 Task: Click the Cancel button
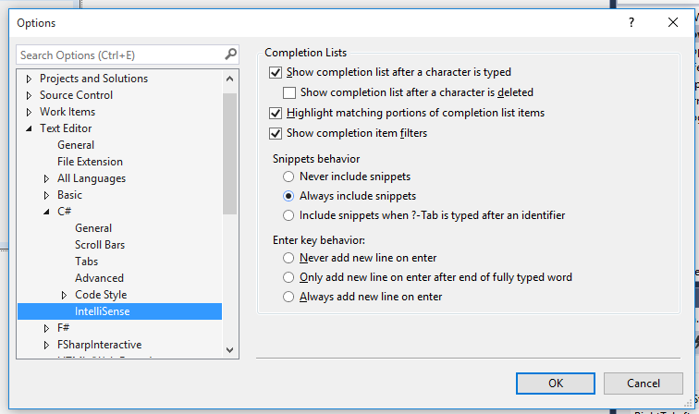(644, 384)
